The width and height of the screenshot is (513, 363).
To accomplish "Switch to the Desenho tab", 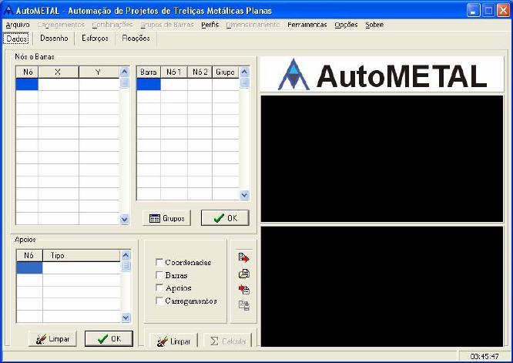I will pos(54,39).
